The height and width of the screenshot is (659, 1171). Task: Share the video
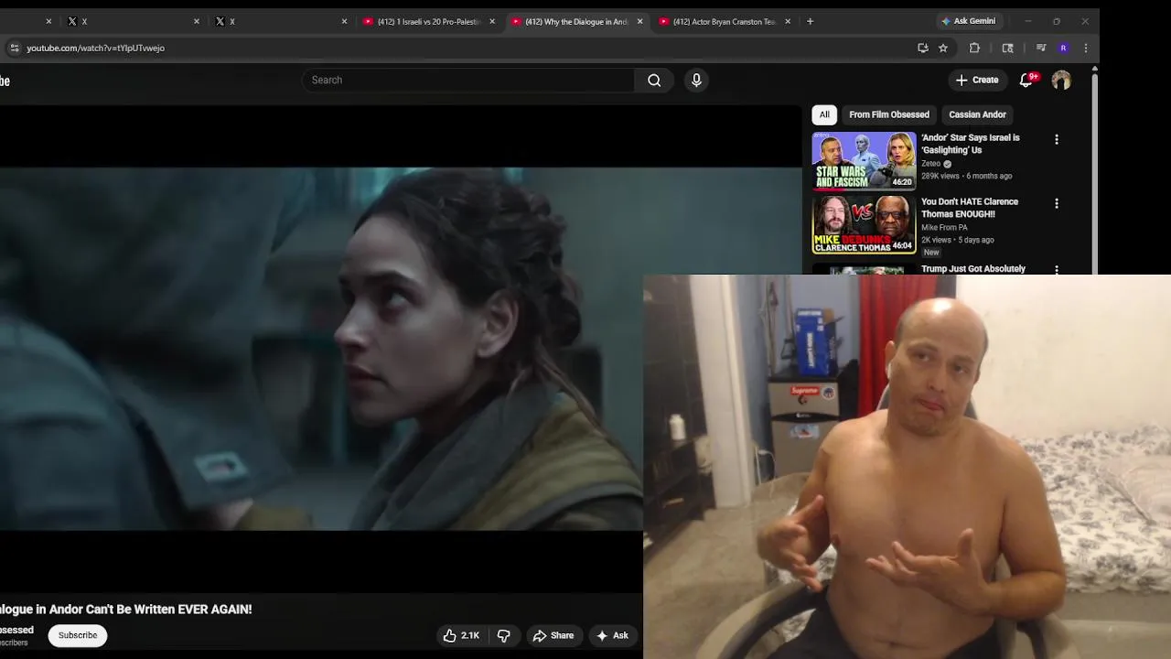click(x=553, y=635)
